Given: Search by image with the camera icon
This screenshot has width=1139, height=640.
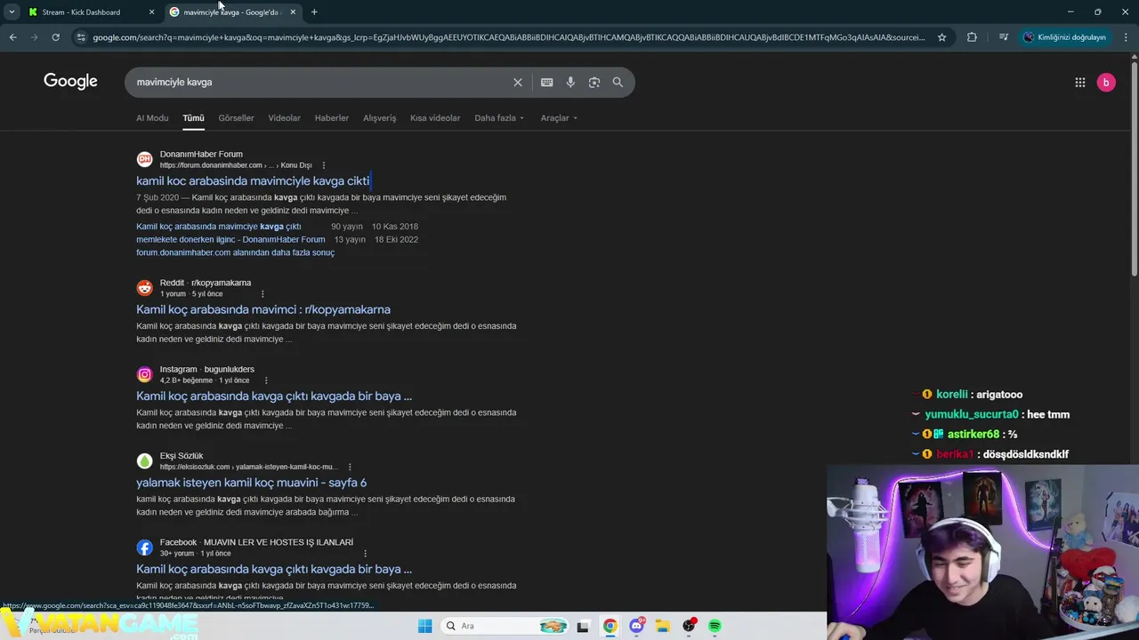Looking at the screenshot, I should [594, 82].
